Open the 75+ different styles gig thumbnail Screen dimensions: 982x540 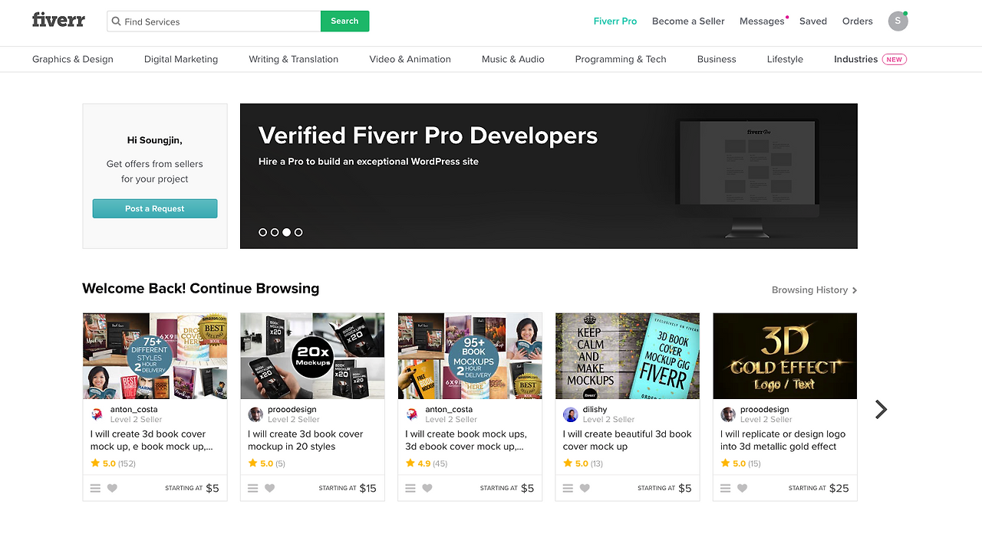click(x=155, y=356)
